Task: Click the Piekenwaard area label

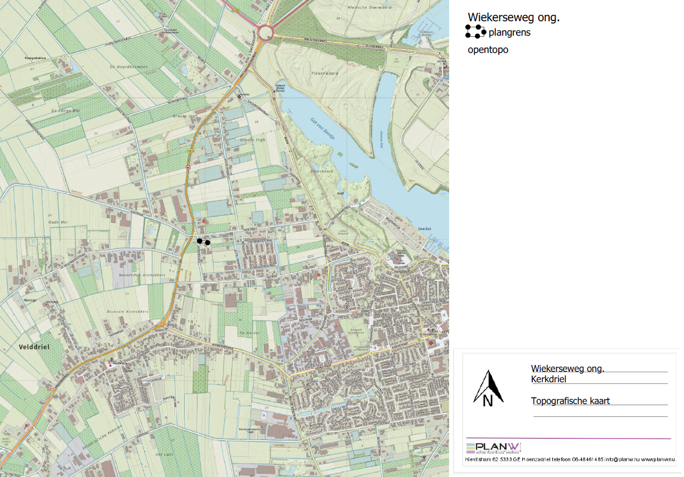Action: coord(326,72)
